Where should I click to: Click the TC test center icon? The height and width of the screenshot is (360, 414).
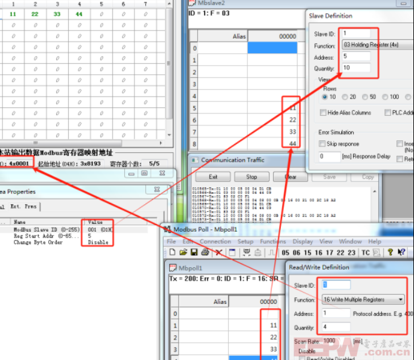pos(366,253)
